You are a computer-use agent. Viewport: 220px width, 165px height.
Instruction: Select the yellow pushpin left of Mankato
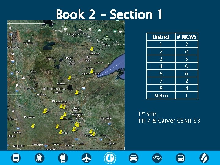[x=61, y=132]
